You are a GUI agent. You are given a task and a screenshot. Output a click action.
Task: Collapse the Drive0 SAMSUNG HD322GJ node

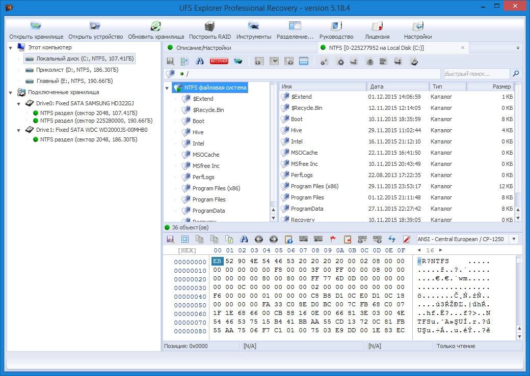tap(18, 104)
